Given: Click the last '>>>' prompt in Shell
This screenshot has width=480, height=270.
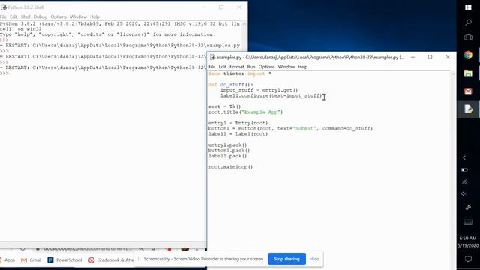Looking at the screenshot, I should [4, 73].
